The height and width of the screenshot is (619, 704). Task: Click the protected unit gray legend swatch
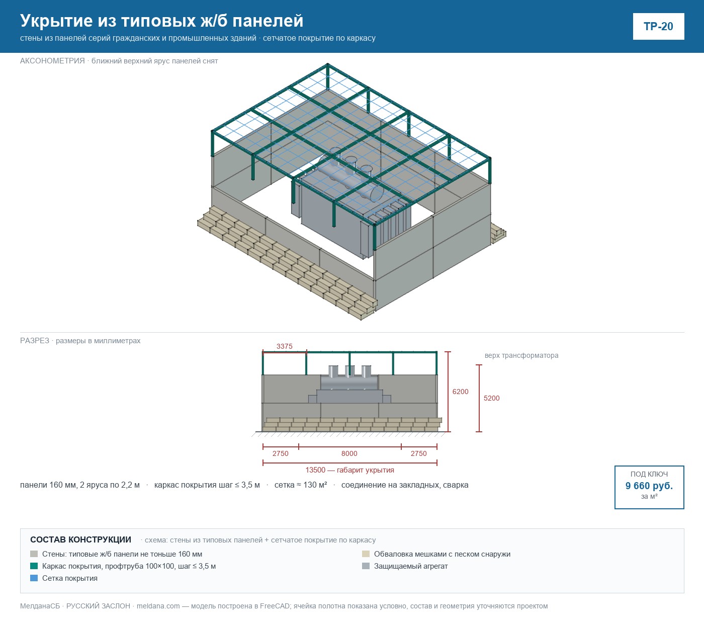tap(366, 566)
